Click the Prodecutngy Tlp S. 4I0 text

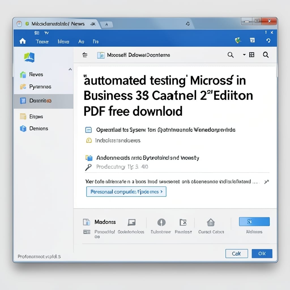[122, 167]
